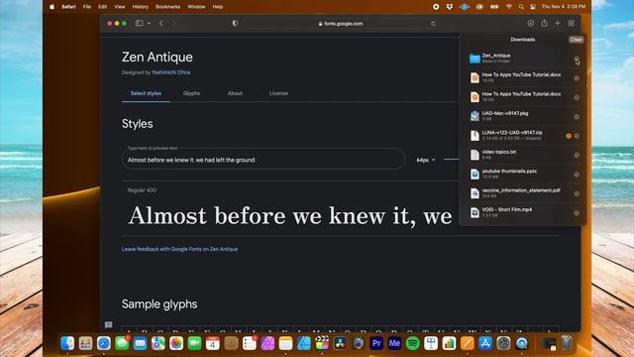Screen dimensions: 634x357
Task: Open the File menu
Action: click(x=87, y=7)
